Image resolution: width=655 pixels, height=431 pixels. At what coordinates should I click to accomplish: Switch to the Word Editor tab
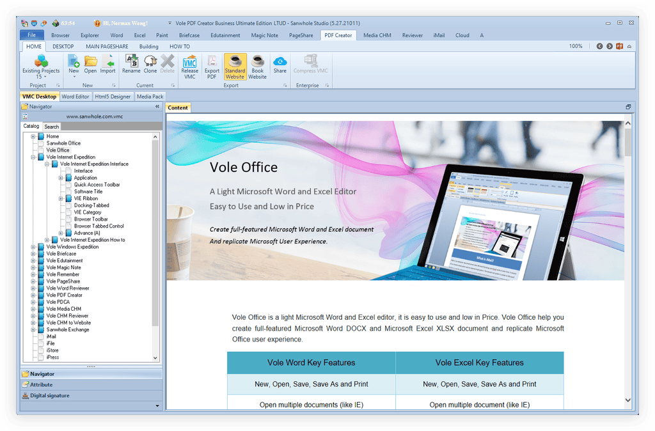(75, 97)
